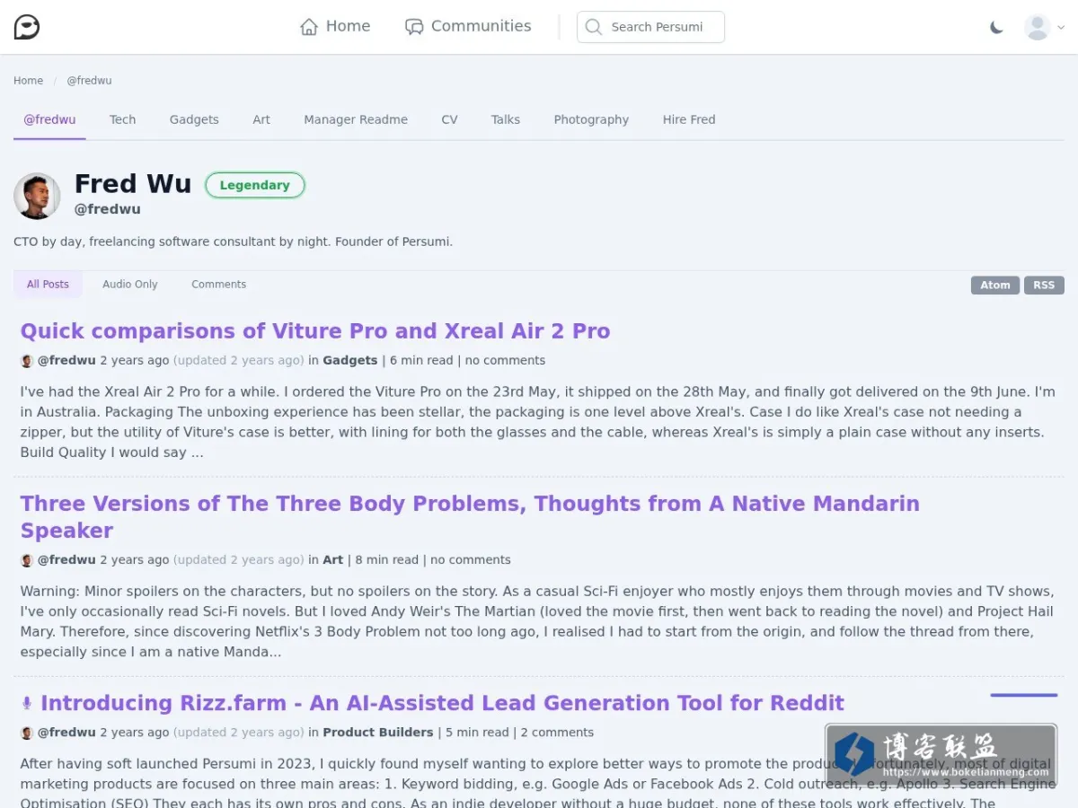Select the Comments filter
This screenshot has height=808, width=1078.
click(218, 285)
